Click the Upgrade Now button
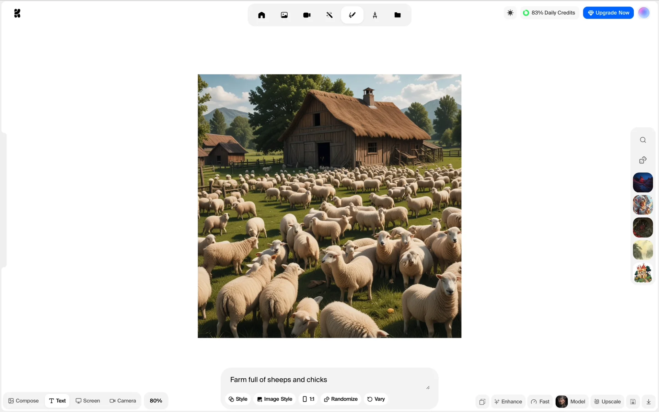 tap(608, 13)
